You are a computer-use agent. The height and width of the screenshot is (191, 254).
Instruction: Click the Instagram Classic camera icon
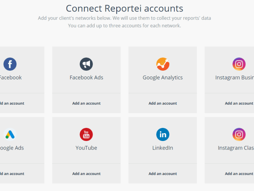(239, 134)
